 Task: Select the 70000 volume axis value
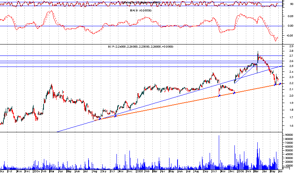(289, 143)
